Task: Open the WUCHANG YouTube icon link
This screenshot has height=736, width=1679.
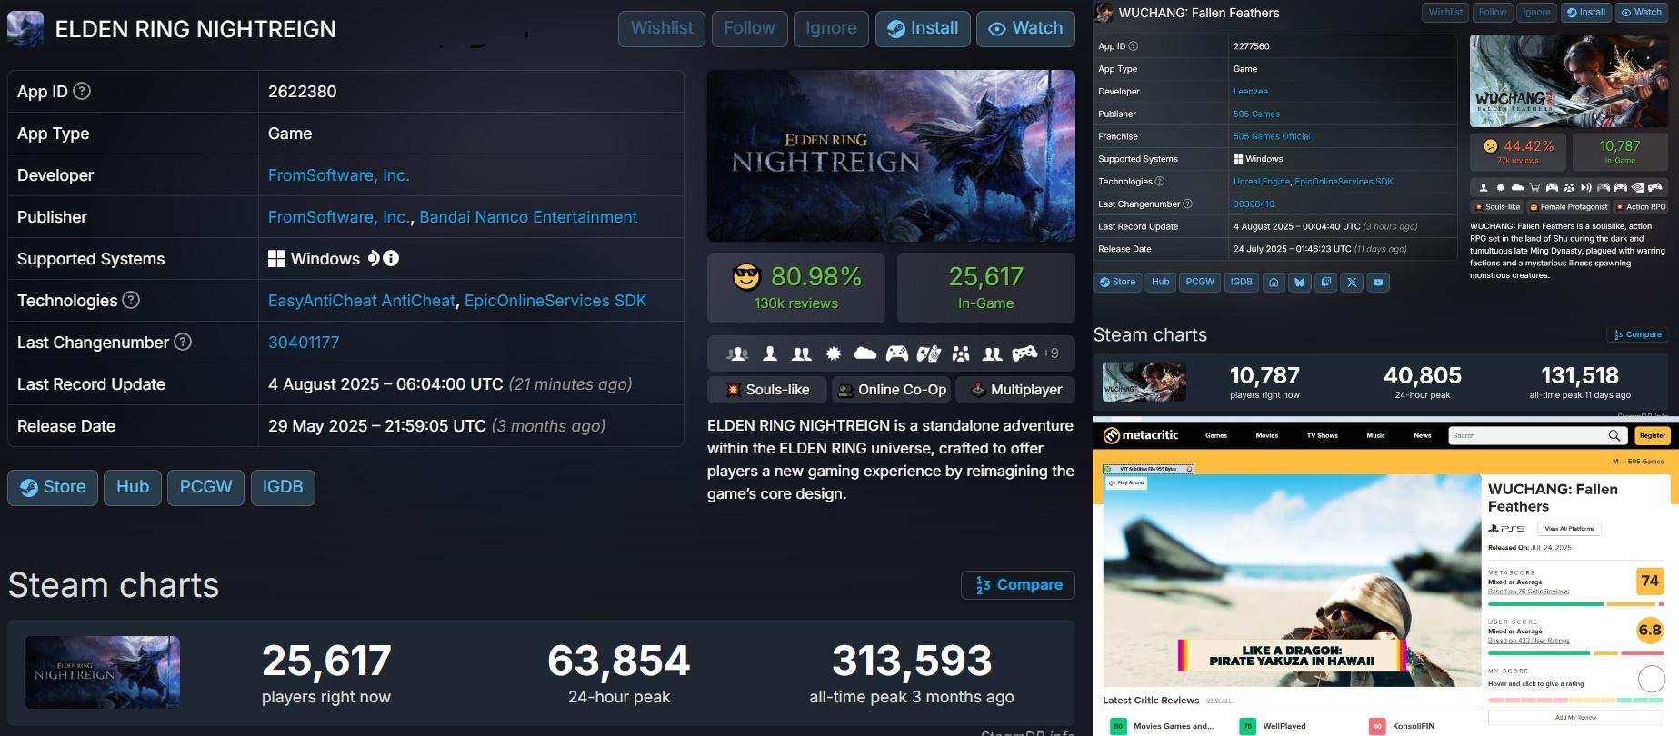Action: click(x=1378, y=283)
